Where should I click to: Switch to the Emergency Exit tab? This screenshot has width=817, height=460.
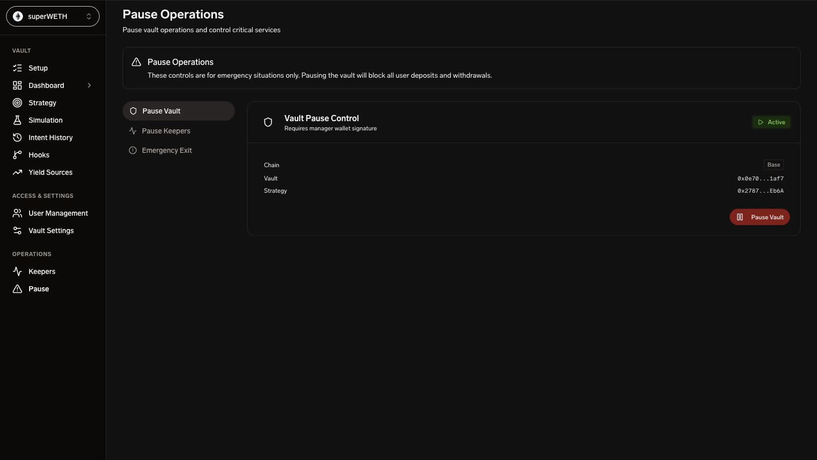179,150
